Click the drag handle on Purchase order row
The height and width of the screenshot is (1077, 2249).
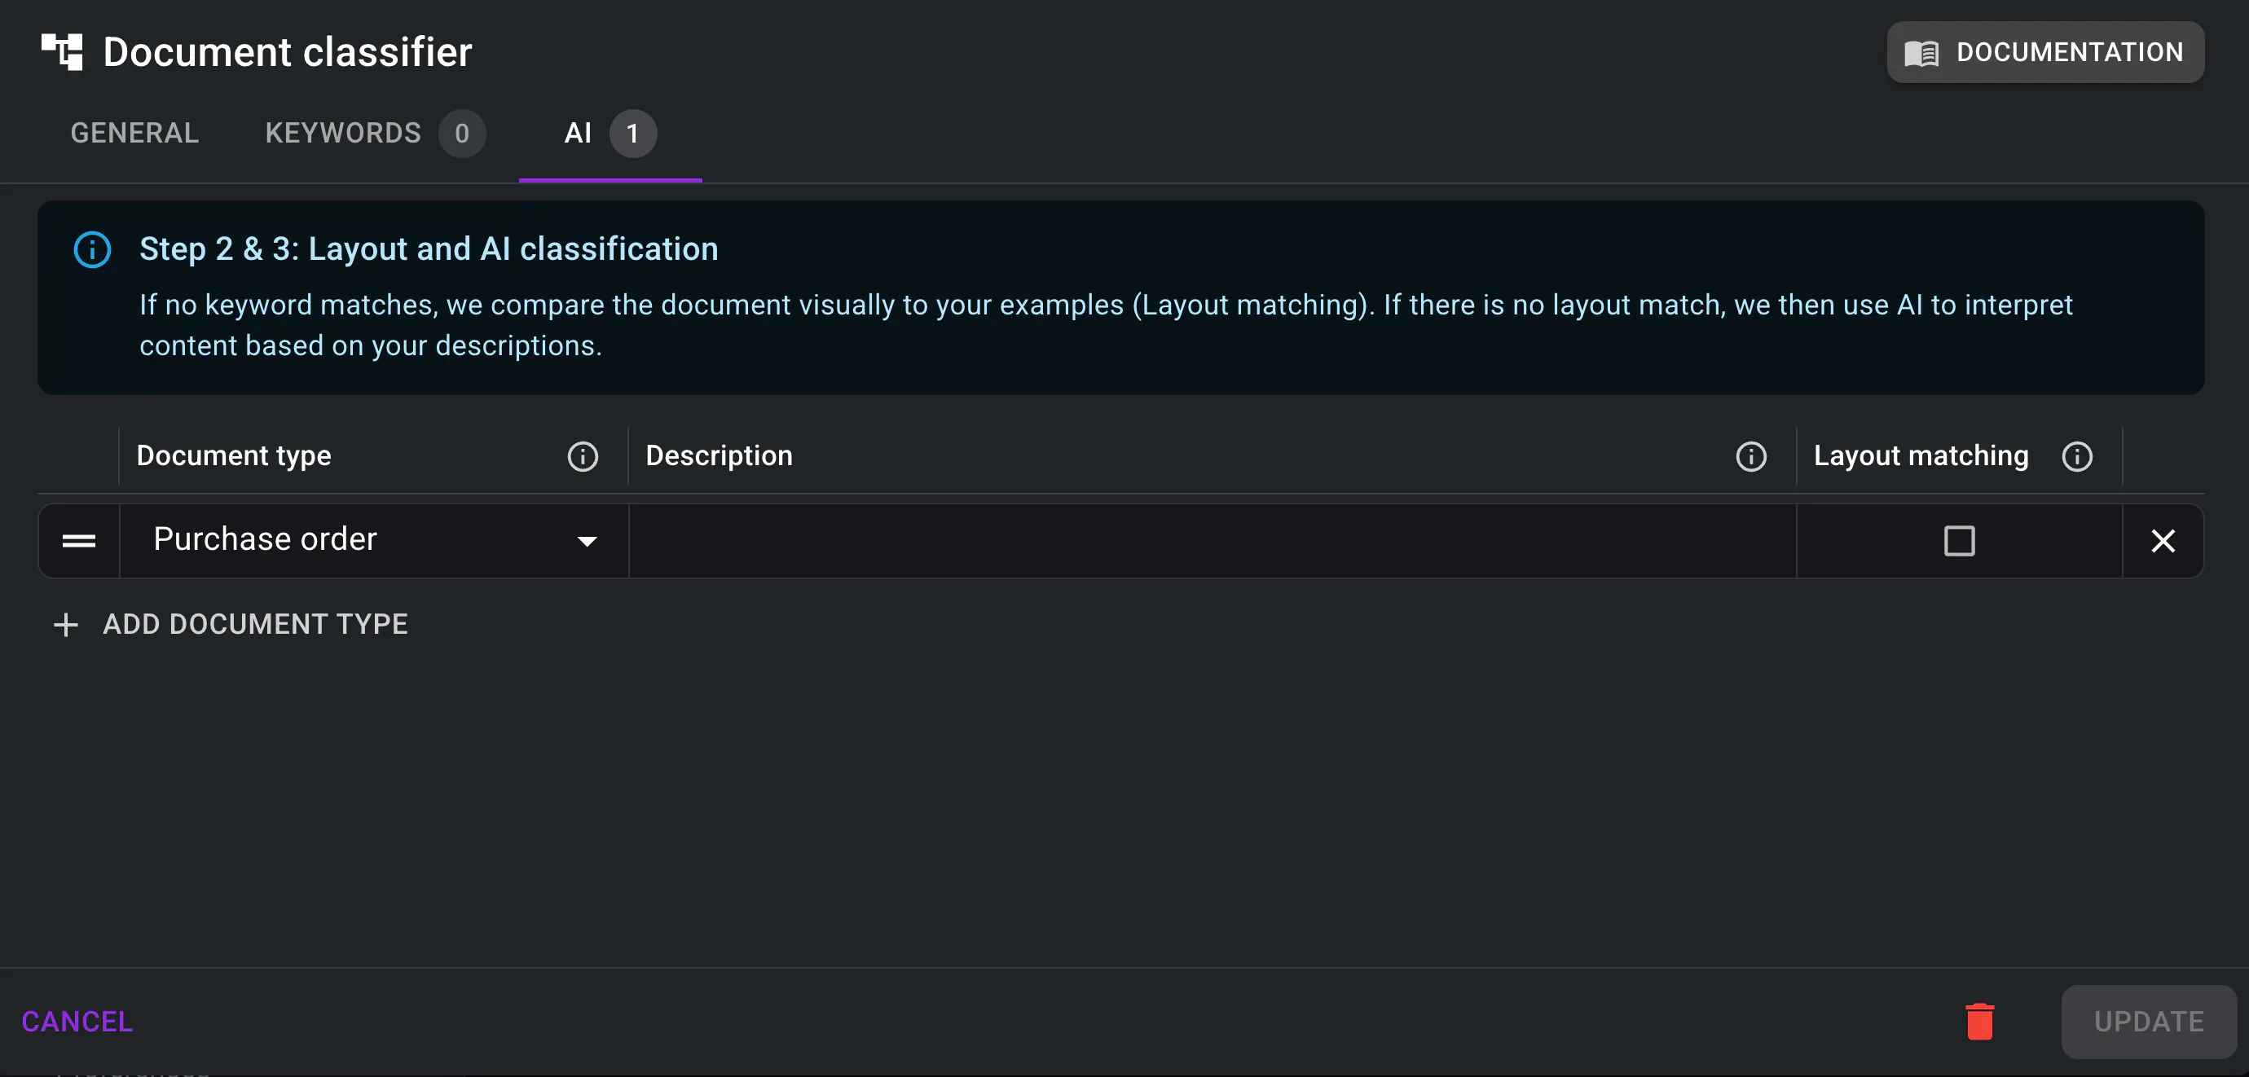click(x=78, y=541)
